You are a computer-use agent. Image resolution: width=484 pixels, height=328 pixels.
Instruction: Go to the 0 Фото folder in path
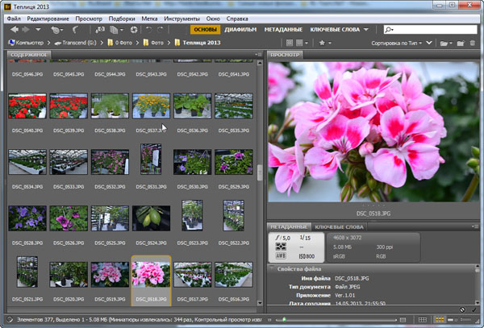point(119,43)
